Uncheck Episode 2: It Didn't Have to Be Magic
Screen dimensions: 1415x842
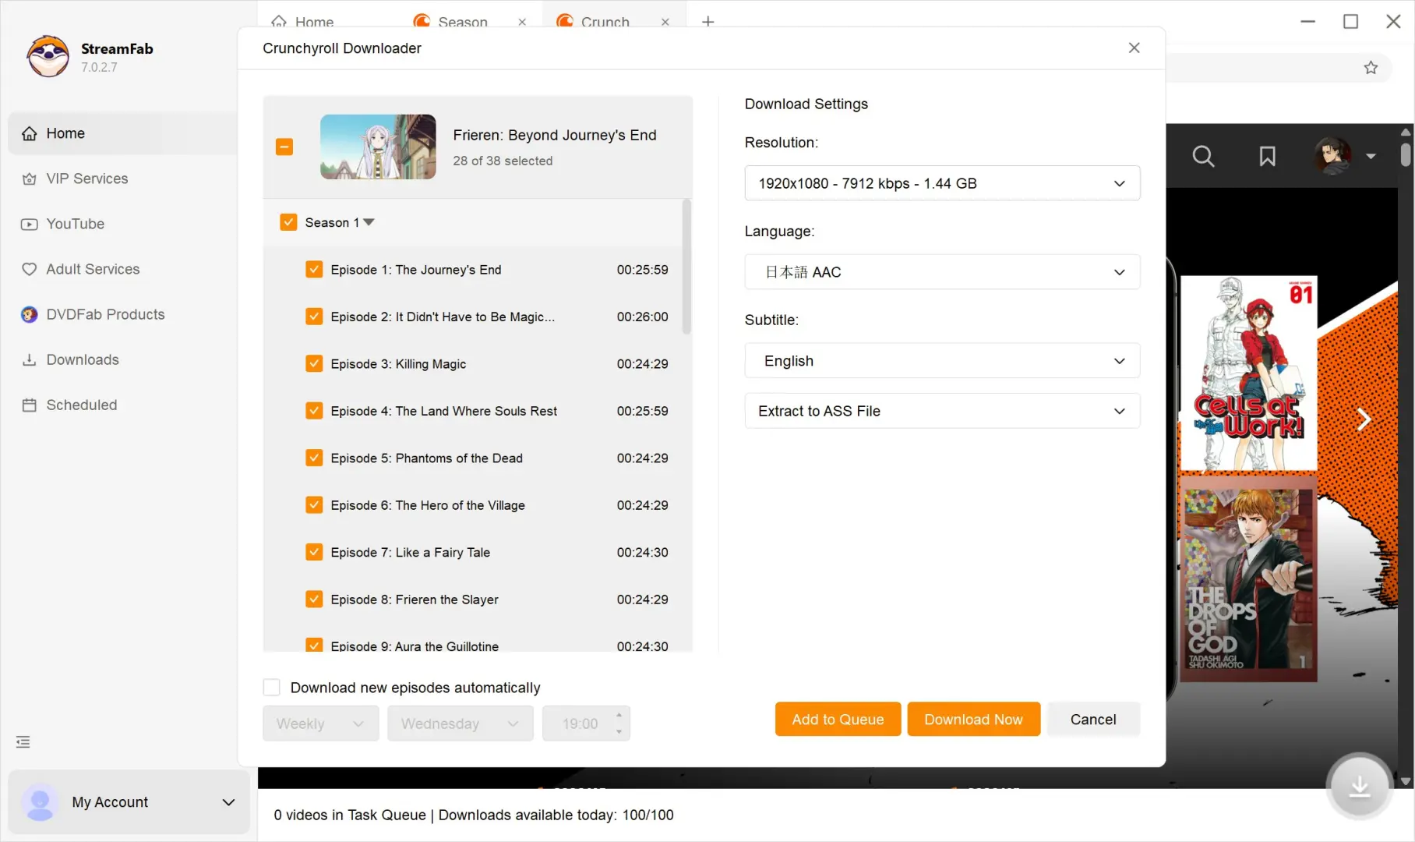click(x=314, y=317)
